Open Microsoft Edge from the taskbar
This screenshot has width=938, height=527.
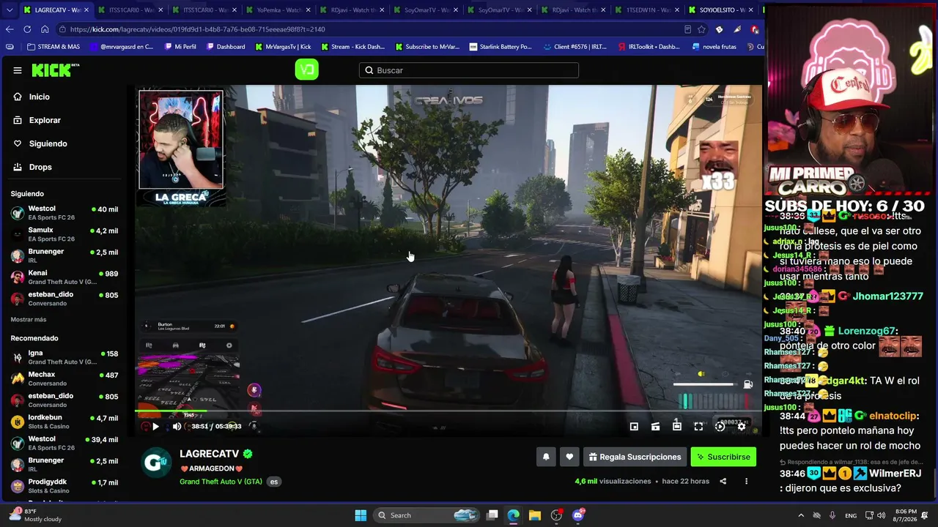(513, 515)
